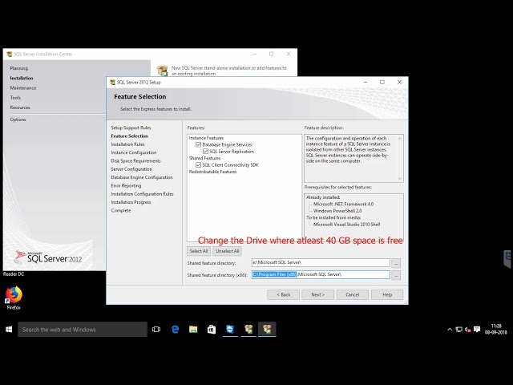Click the Shared feature directory (x86) field
The image size is (513, 385).
(321, 274)
